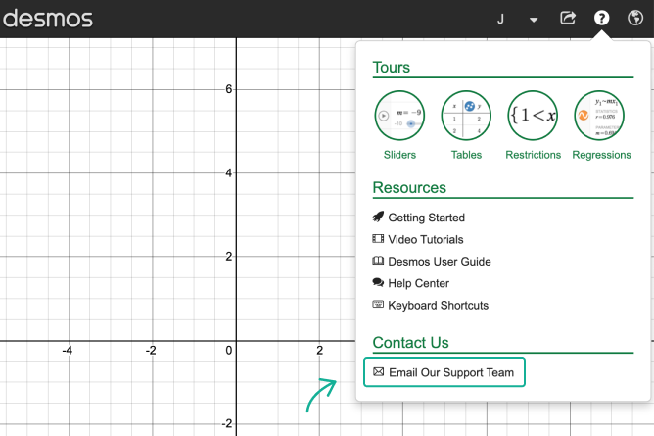654x436 pixels.
Task: Click the Getting Started rocket icon
Action: pyautogui.click(x=379, y=218)
